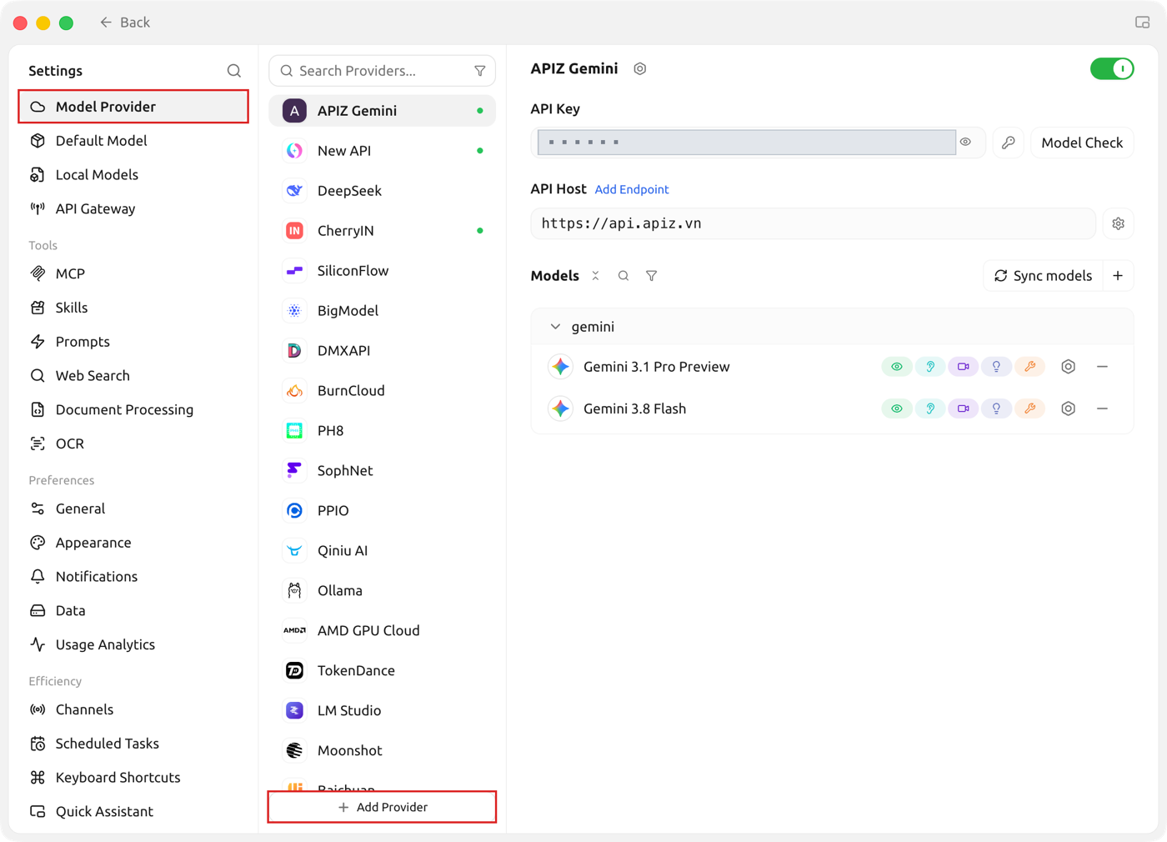The image size is (1167, 842).
Task: Click reasoning bulb badge on Gemini 3.8 Flash
Action: pos(997,408)
